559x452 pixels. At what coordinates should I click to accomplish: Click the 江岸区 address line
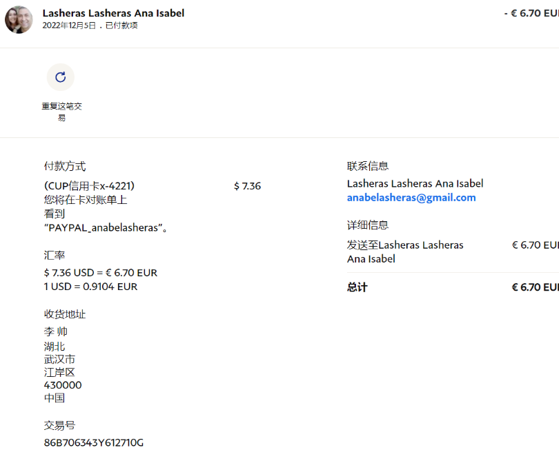(x=59, y=372)
